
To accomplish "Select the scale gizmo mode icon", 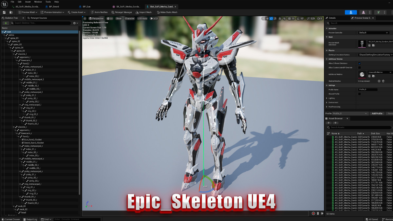I will tap(275, 19).
